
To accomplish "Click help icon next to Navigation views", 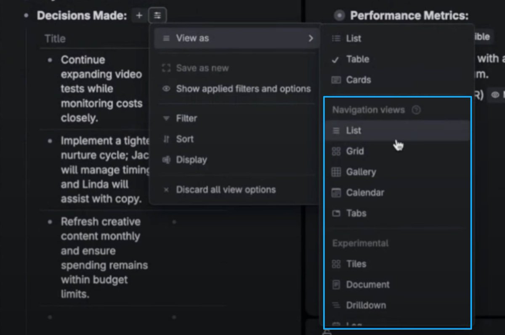I will click(416, 110).
